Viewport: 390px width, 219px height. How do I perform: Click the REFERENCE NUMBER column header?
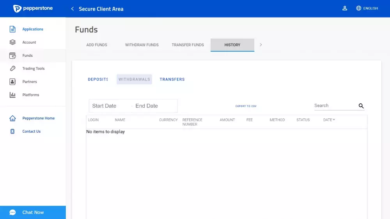(192, 122)
